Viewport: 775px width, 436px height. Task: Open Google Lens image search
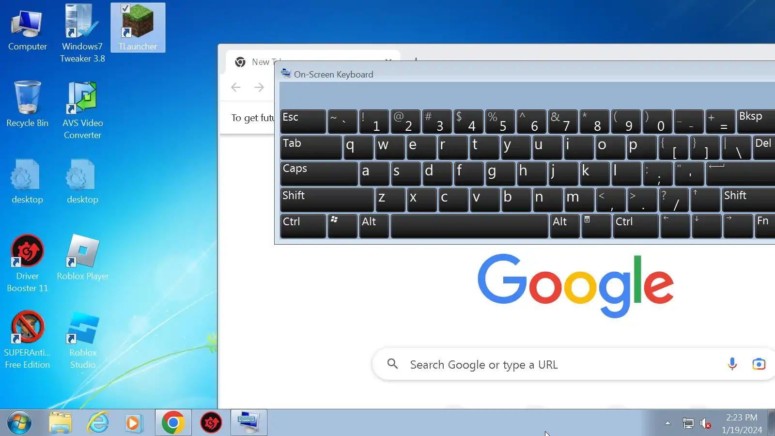click(759, 364)
